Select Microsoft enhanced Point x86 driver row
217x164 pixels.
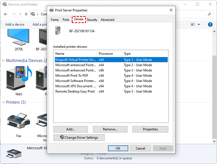(x=111, y=70)
